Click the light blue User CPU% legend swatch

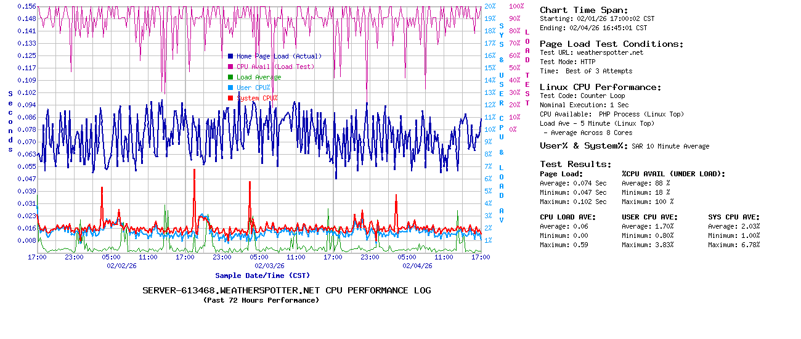[230, 88]
